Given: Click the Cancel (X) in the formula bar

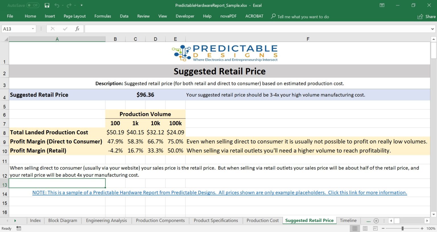Looking at the screenshot, I should coord(52,28).
